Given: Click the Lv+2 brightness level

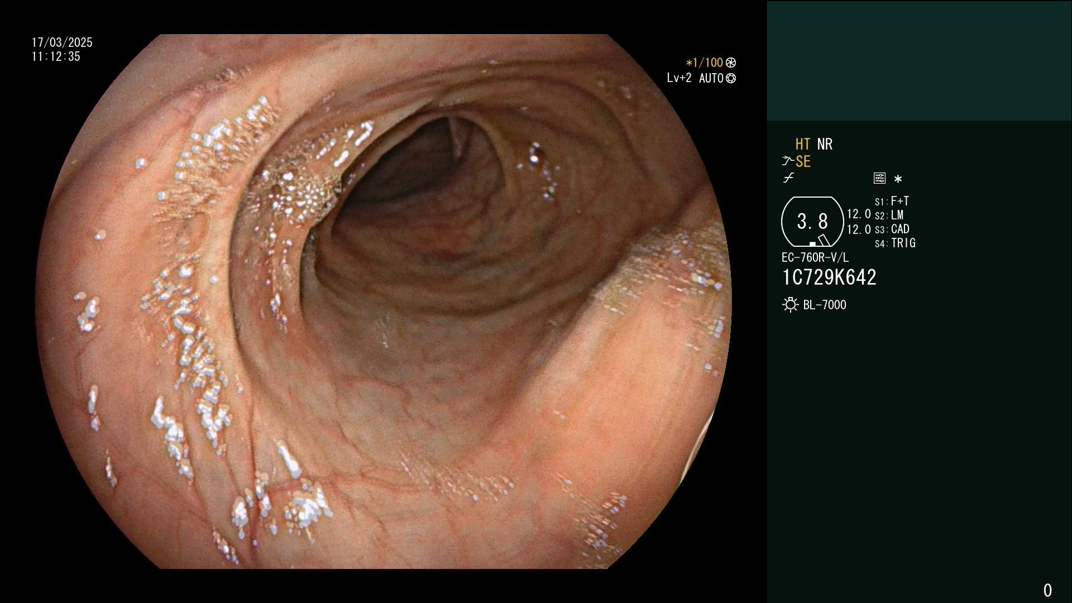Looking at the screenshot, I should tap(679, 78).
